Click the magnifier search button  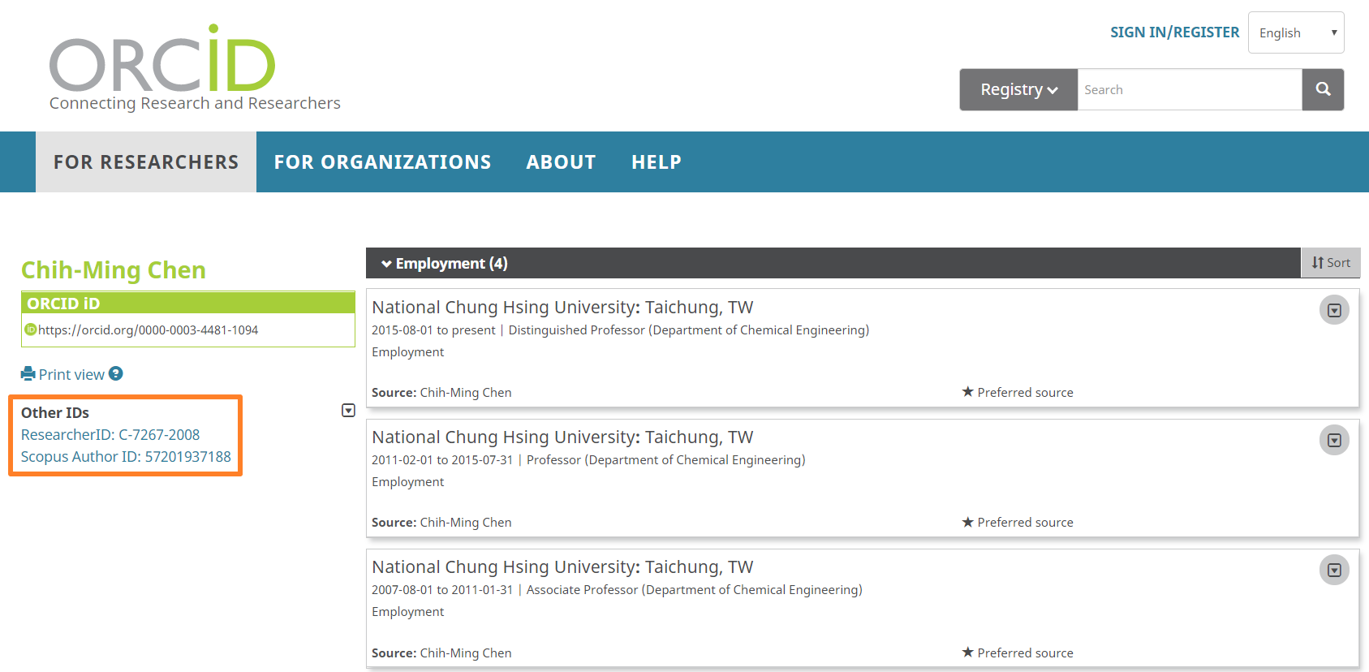coord(1323,89)
